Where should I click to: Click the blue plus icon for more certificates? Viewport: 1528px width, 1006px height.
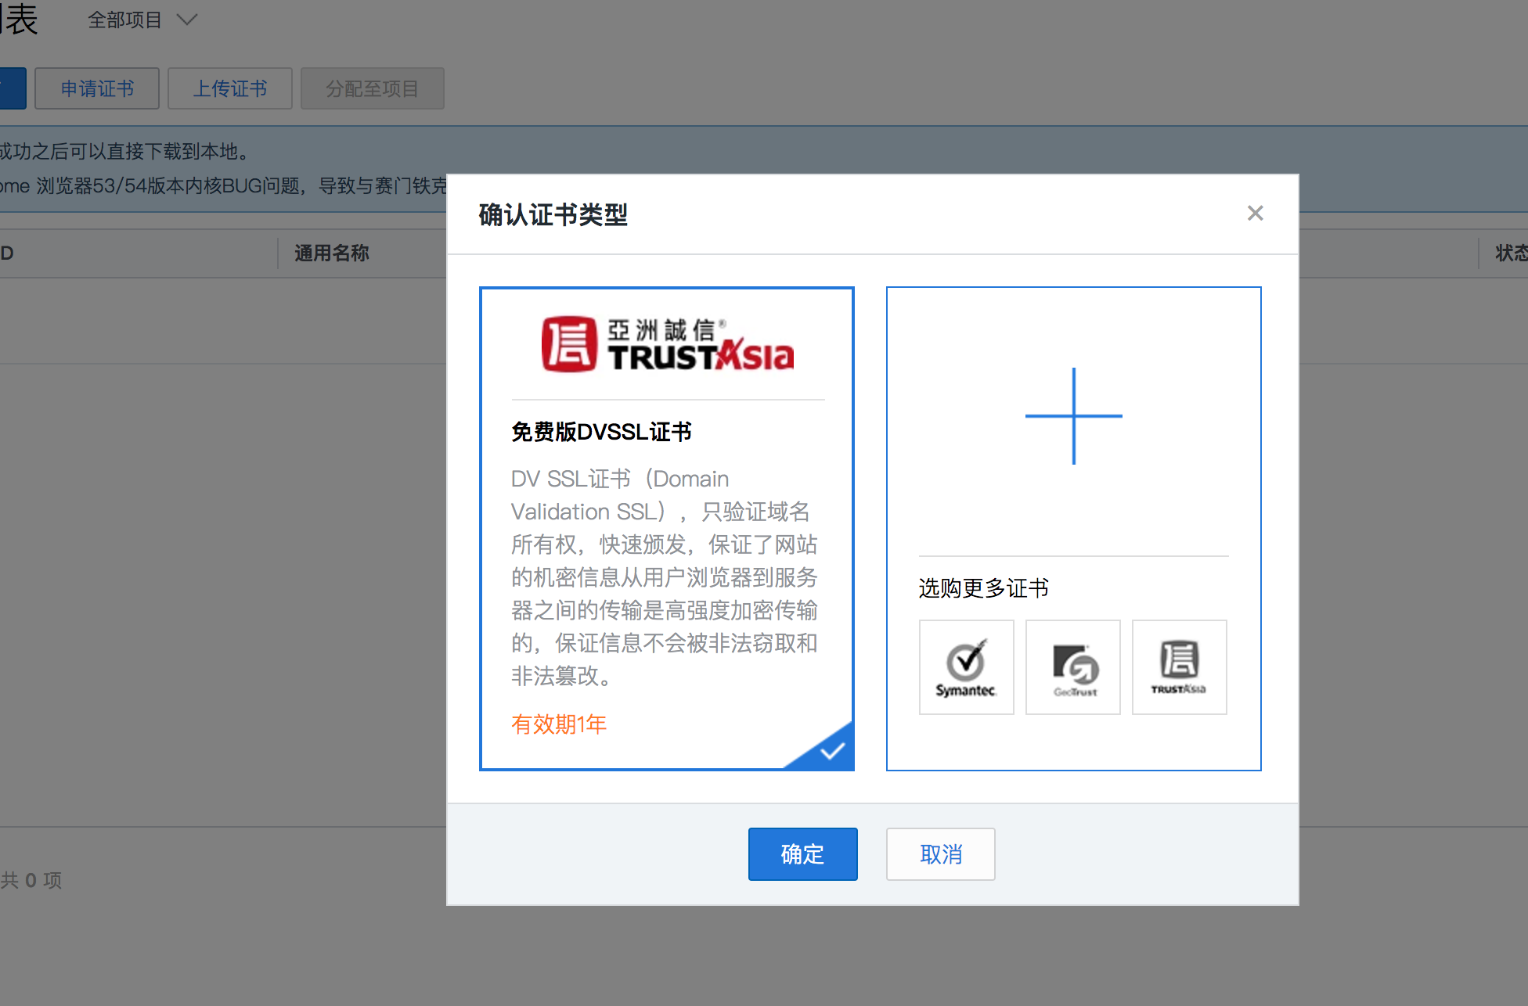pos(1073,415)
